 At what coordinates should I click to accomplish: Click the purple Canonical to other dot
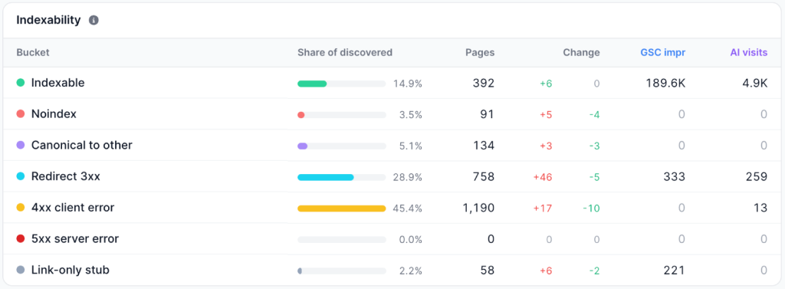tap(21, 145)
